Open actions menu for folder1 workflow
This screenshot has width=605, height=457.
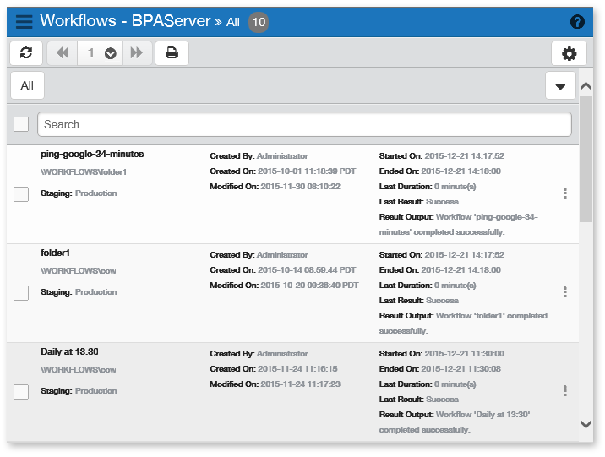pyautogui.click(x=564, y=292)
